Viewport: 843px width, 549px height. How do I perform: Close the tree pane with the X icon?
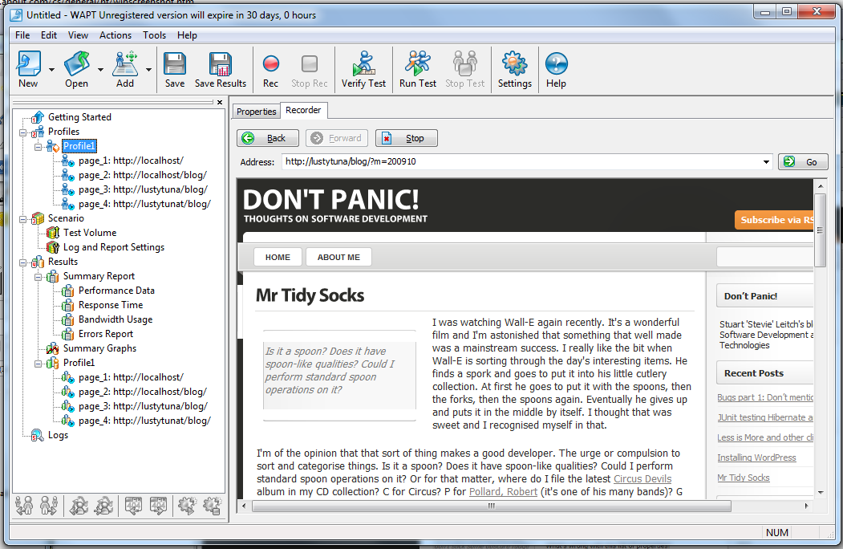220,102
